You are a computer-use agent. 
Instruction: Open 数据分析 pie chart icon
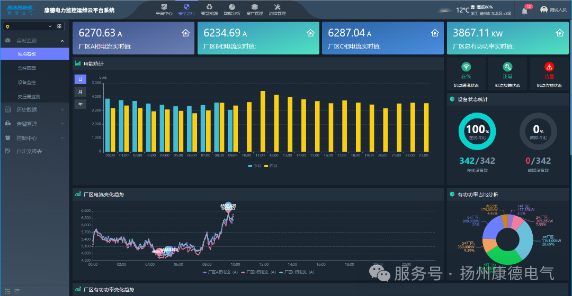pos(231,7)
